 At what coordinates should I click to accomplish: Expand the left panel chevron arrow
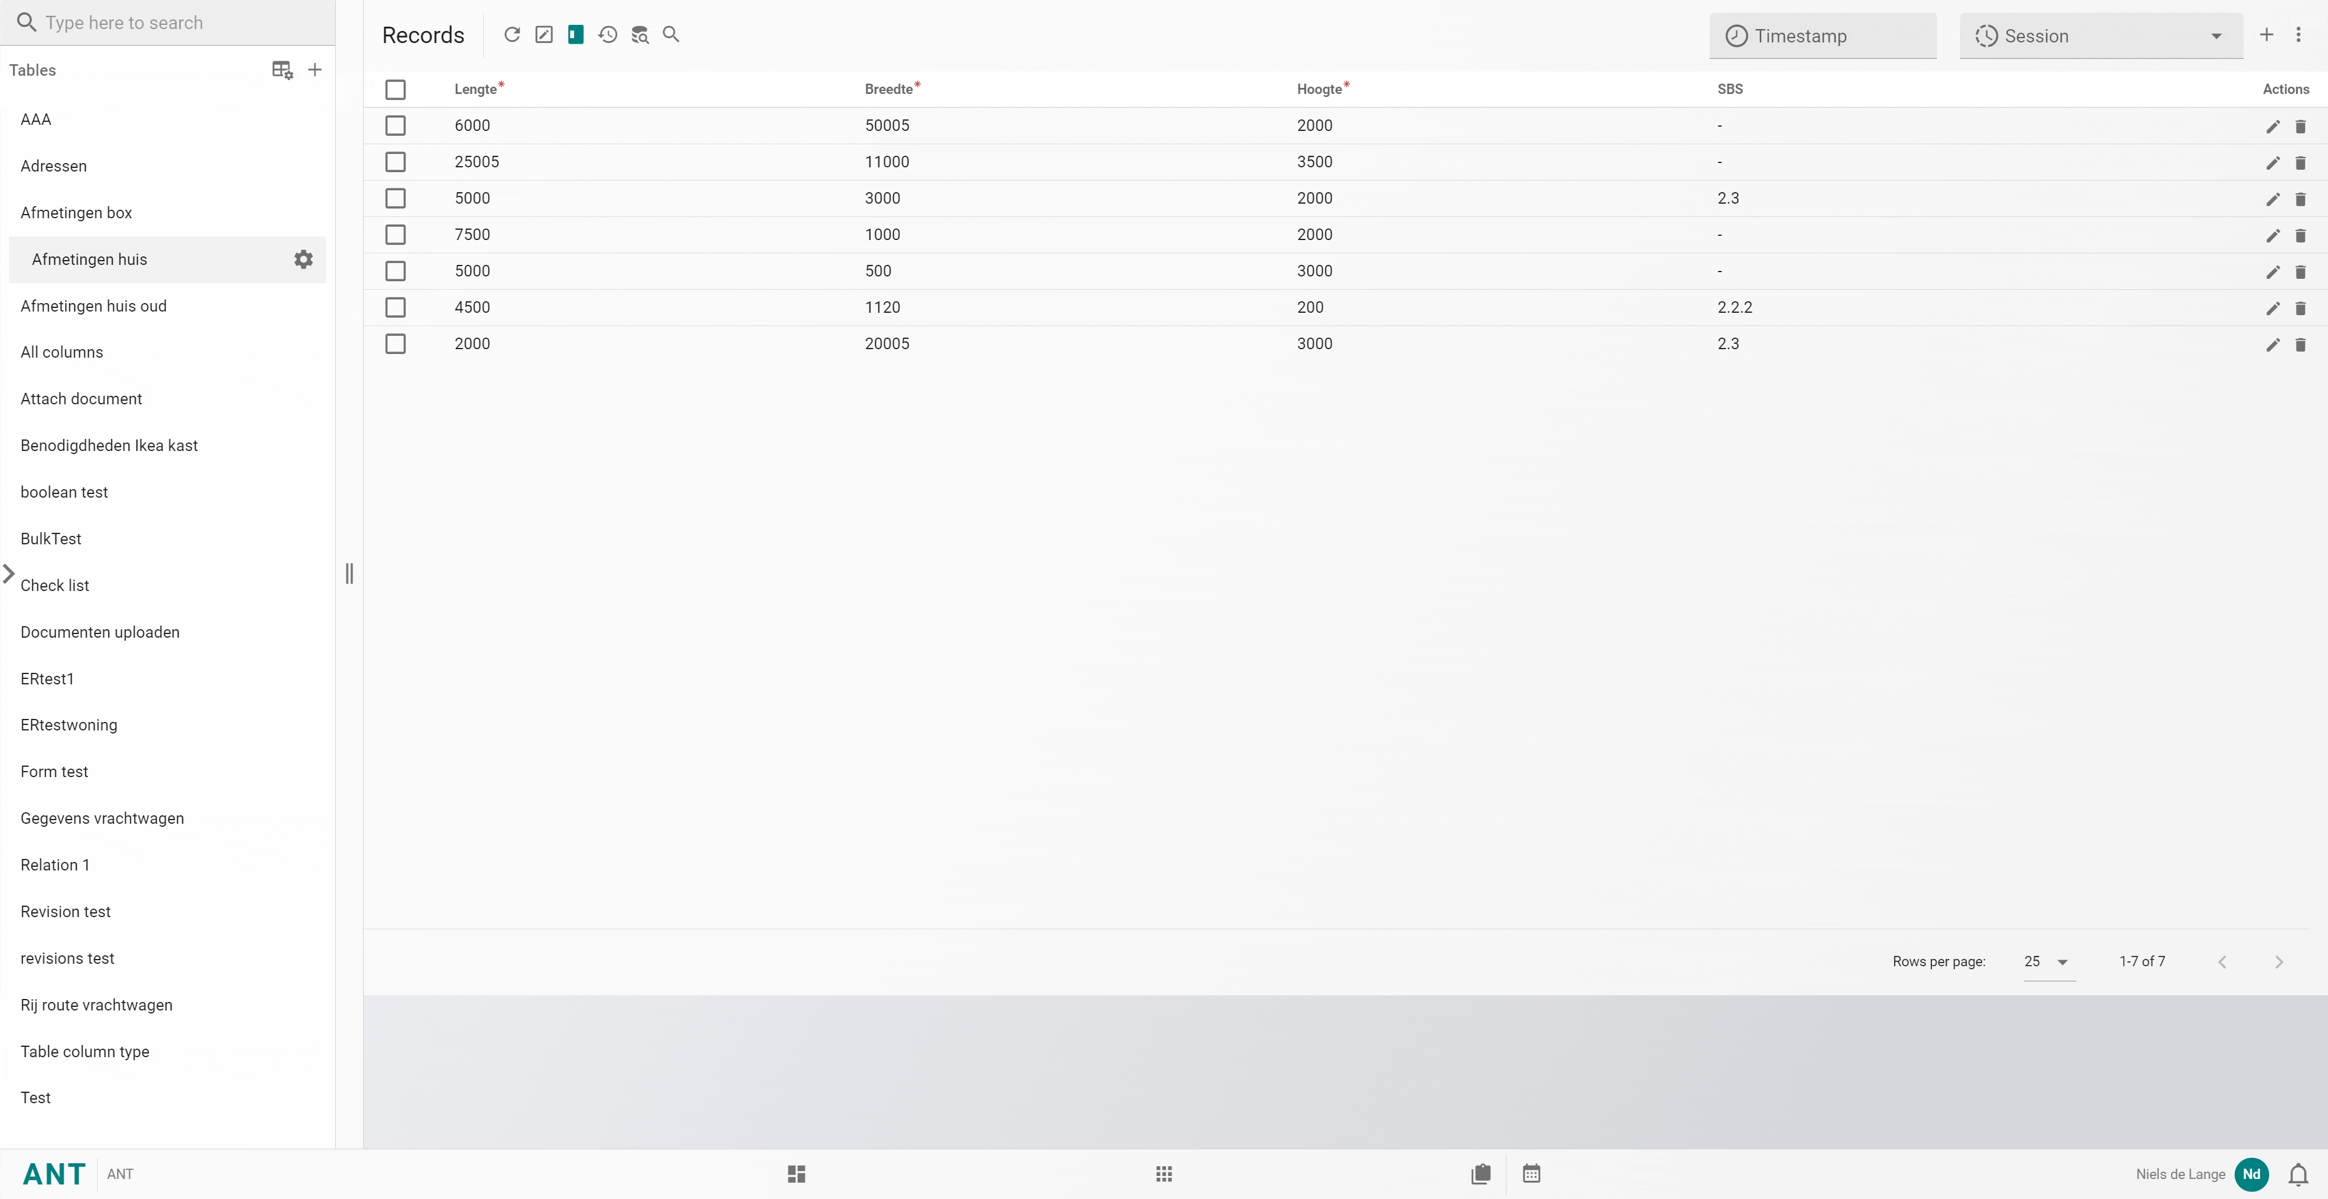[x=9, y=574]
